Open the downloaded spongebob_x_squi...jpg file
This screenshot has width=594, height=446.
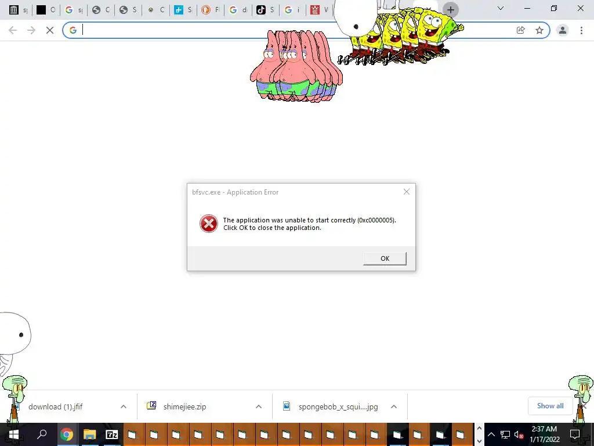tap(338, 407)
